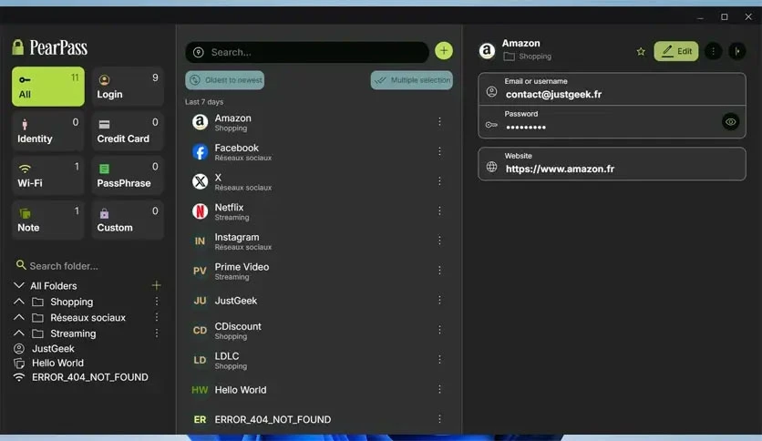Expand the Shopping folder chevron

coord(19,302)
